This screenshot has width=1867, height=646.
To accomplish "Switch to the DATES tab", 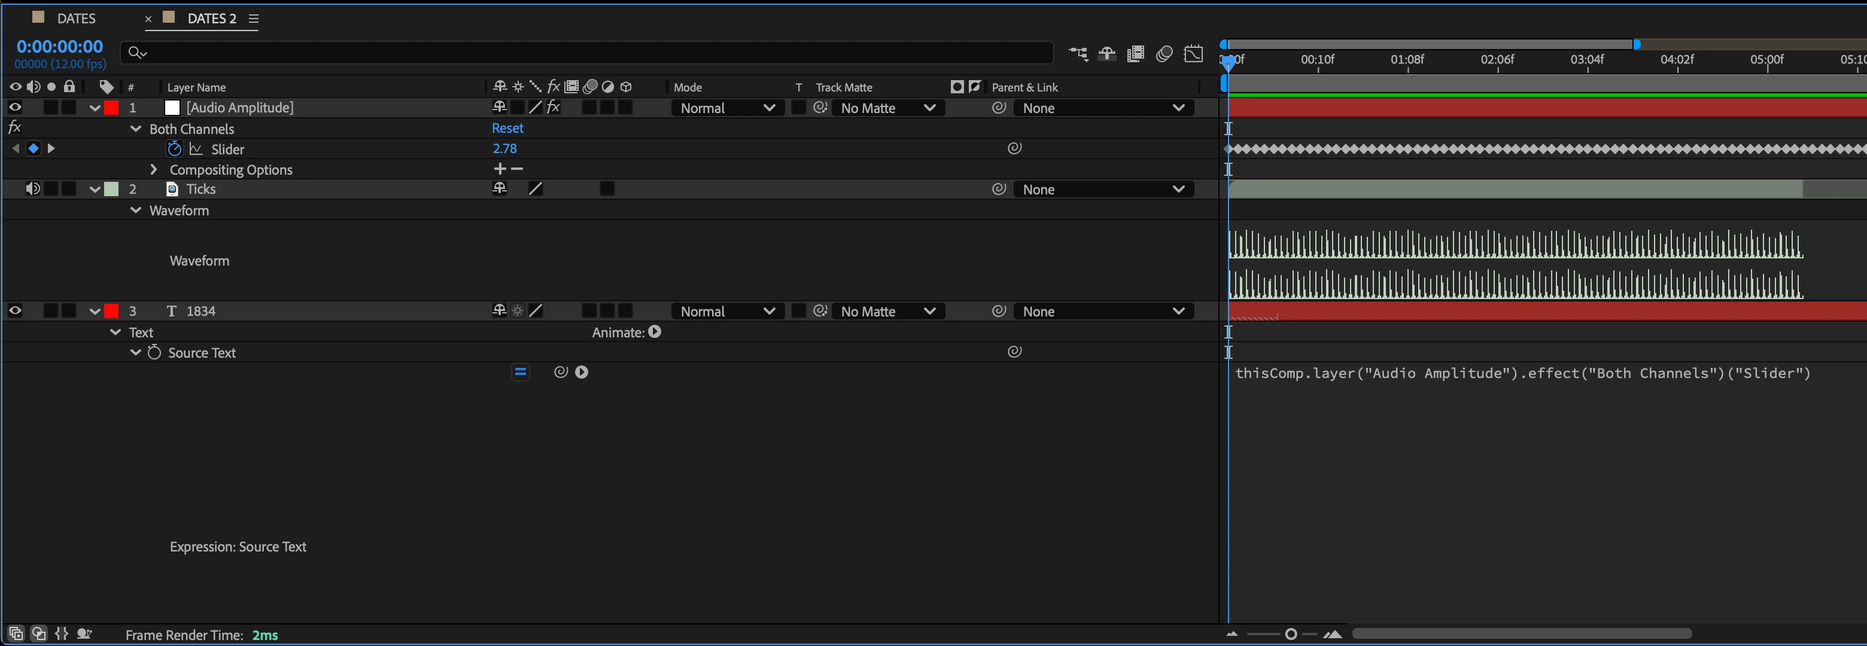I will pos(76,18).
